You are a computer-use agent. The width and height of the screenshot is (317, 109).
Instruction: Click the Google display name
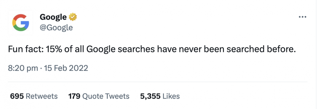[53, 17]
